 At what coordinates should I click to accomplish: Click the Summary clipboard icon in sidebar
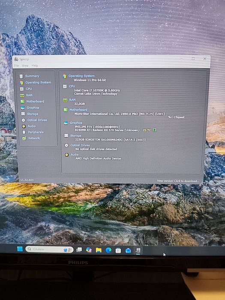pos(21,76)
